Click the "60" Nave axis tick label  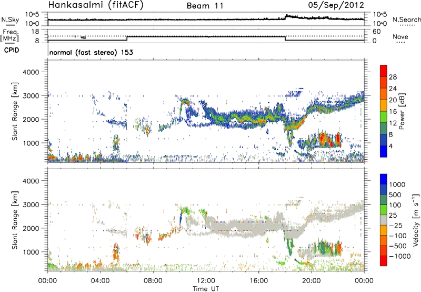[x=376, y=31]
